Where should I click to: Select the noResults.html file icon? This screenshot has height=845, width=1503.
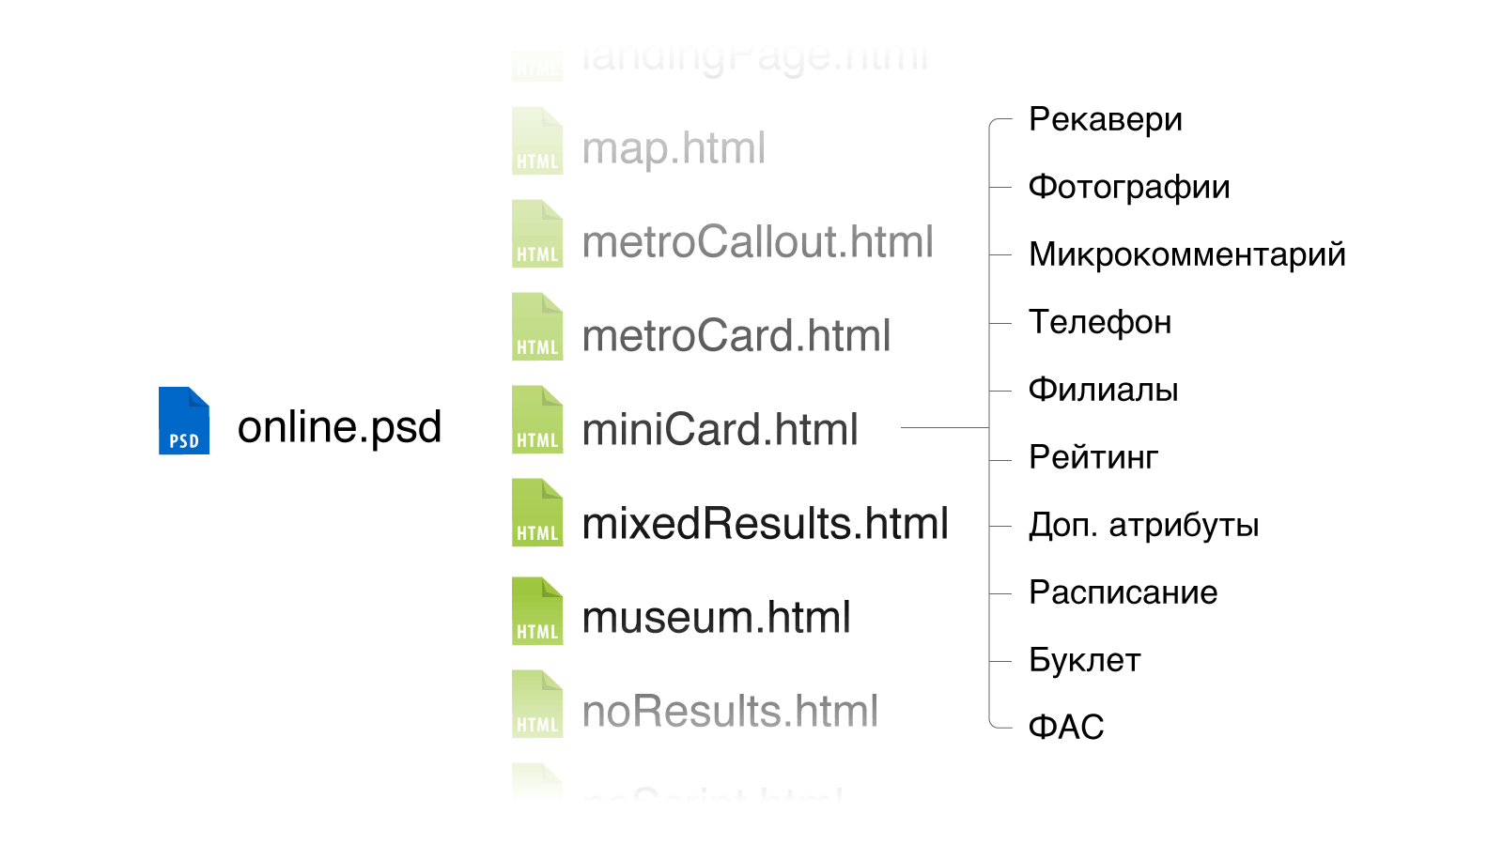tap(537, 704)
